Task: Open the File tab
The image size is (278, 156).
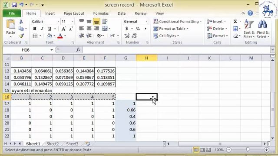Action: click(x=12, y=13)
